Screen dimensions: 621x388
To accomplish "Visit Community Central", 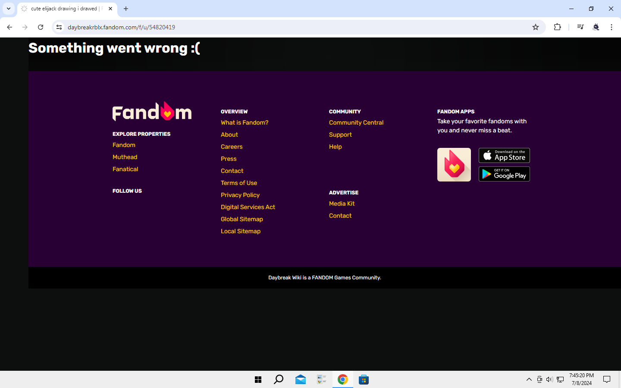I will [356, 122].
